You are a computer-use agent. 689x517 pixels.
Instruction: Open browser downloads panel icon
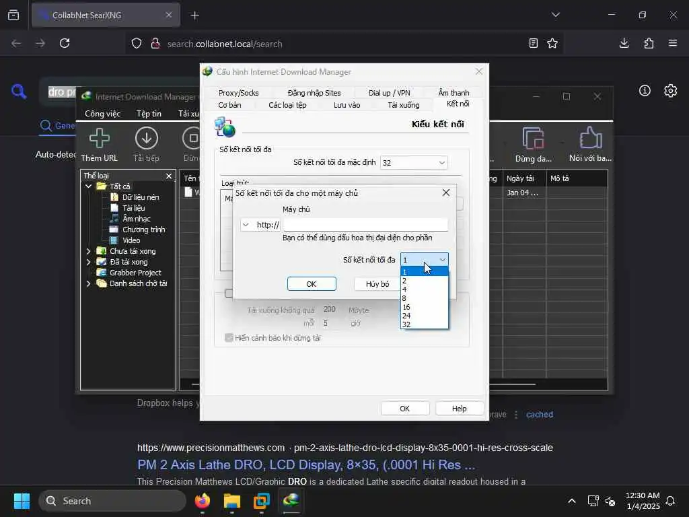click(x=624, y=43)
